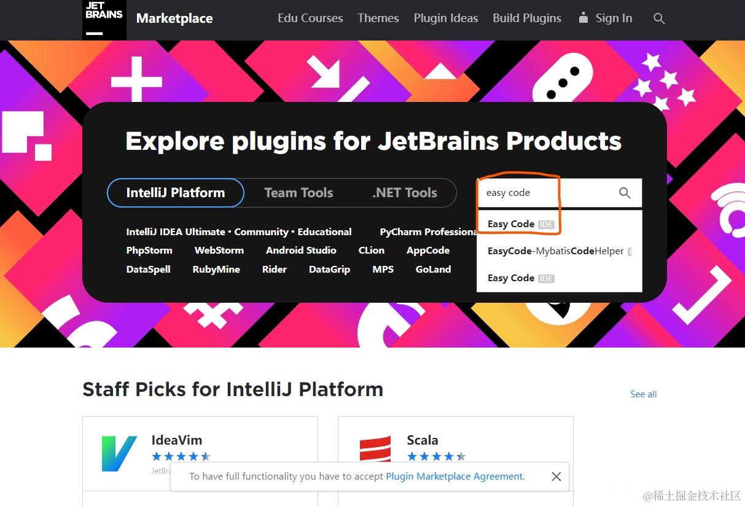
Task: Open the Plugin Ideas menu item
Action: [446, 18]
